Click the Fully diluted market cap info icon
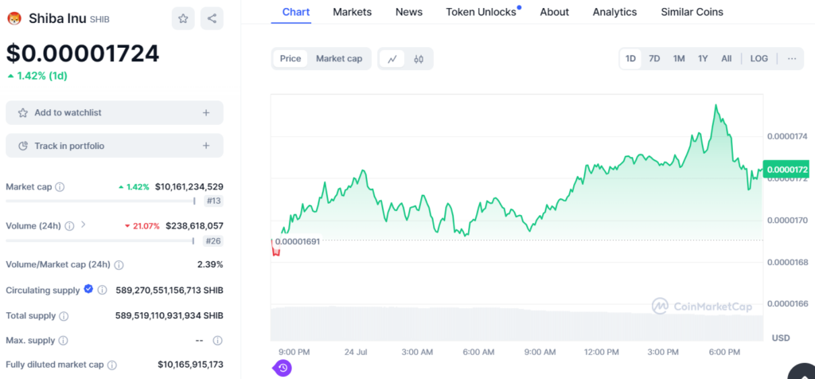Viewport: 815px width, 379px height. pyautogui.click(x=111, y=365)
